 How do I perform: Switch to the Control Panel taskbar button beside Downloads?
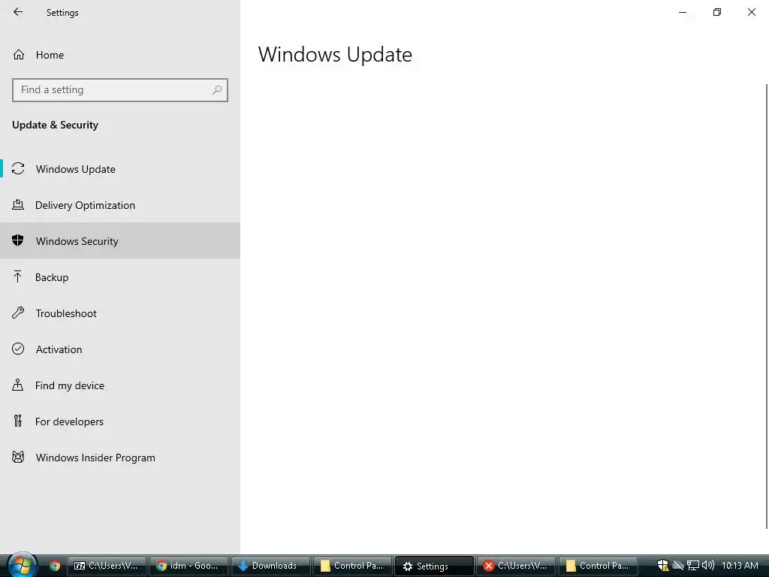point(353,566)
